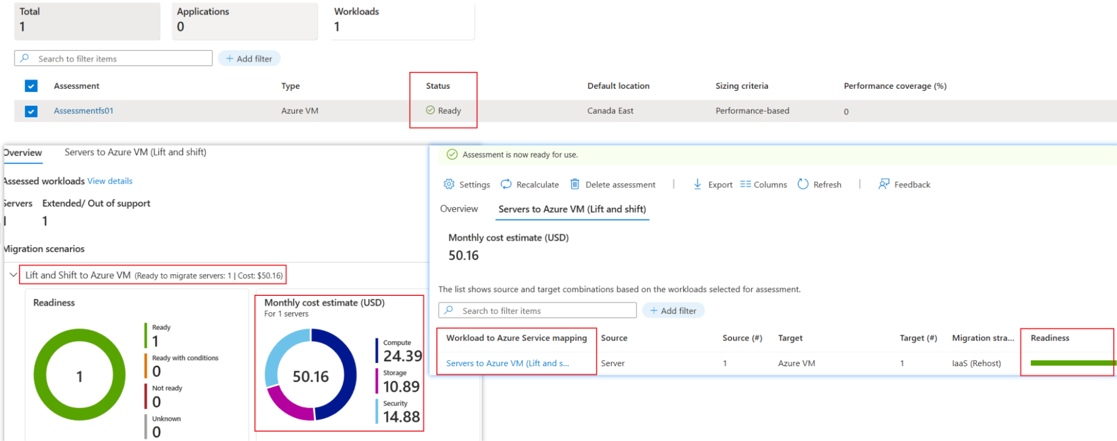Image resolution: width=1117 pixels, height=441 pixels.
Task: Open the Assessmentfs01 assessment link
Action: [84, 111]
